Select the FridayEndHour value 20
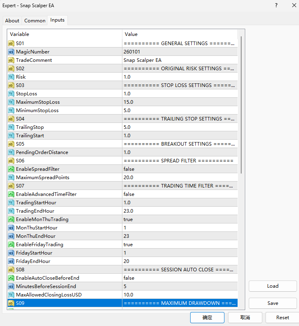 126,261
